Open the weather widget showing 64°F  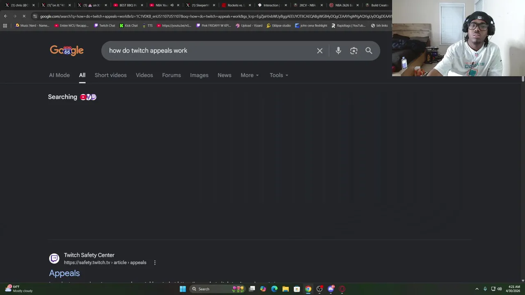click(x=19, y=289)
